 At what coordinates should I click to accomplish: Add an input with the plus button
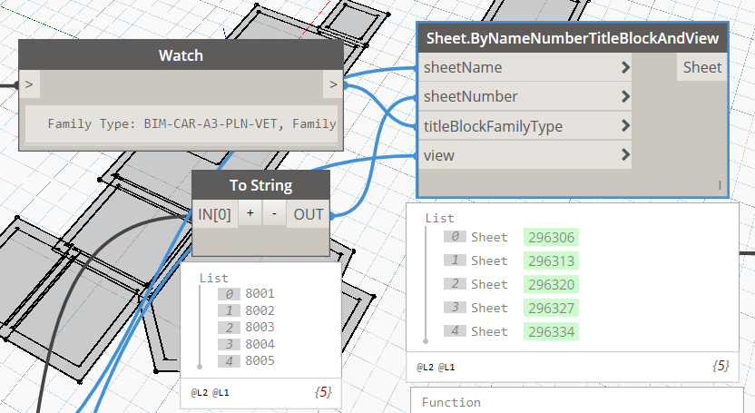click(250, 214)
